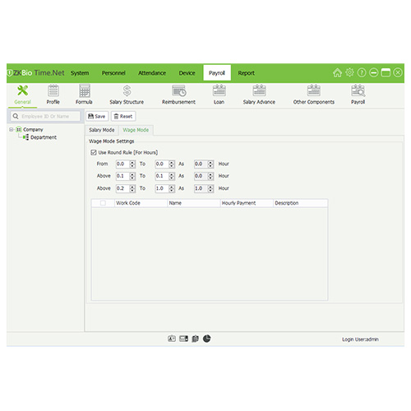
Task: Select the Department tree item
Action: point(44,137)
